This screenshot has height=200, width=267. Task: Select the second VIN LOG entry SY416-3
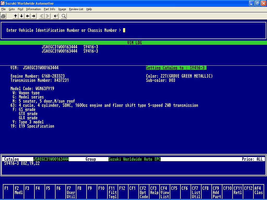pos(91,51)
